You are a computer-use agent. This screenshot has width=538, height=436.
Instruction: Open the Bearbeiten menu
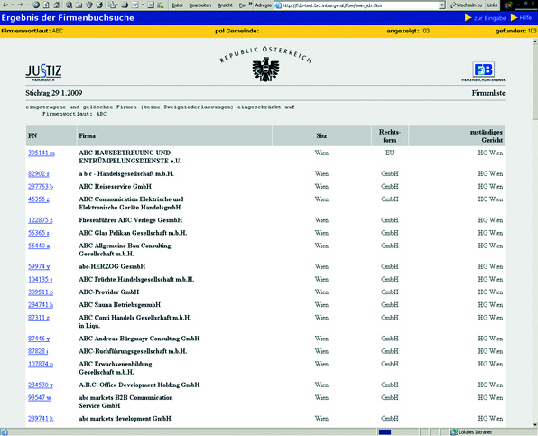200,5
